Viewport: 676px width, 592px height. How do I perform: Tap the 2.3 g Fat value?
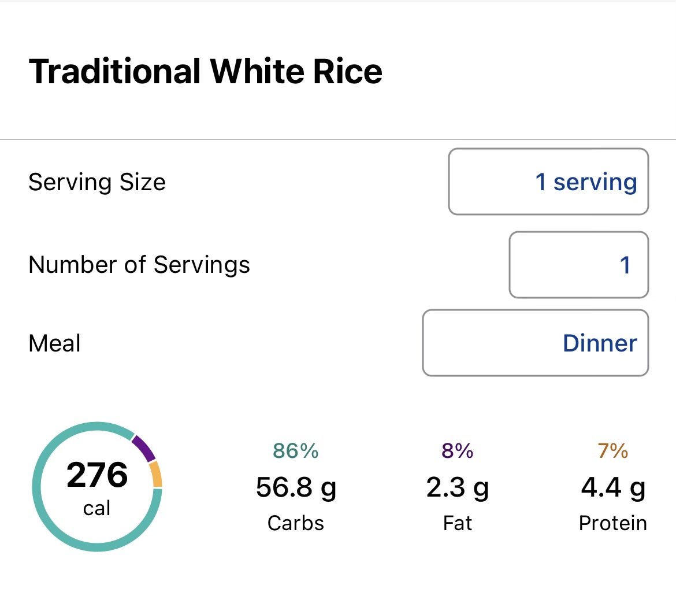[x=458, y=489]
